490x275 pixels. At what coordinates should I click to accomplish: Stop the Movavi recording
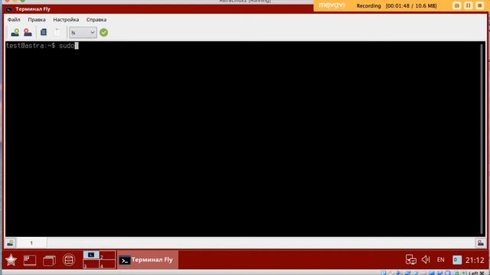point(480,5)
